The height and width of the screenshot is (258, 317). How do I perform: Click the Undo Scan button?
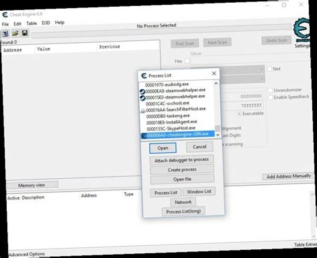pos(277,40)
